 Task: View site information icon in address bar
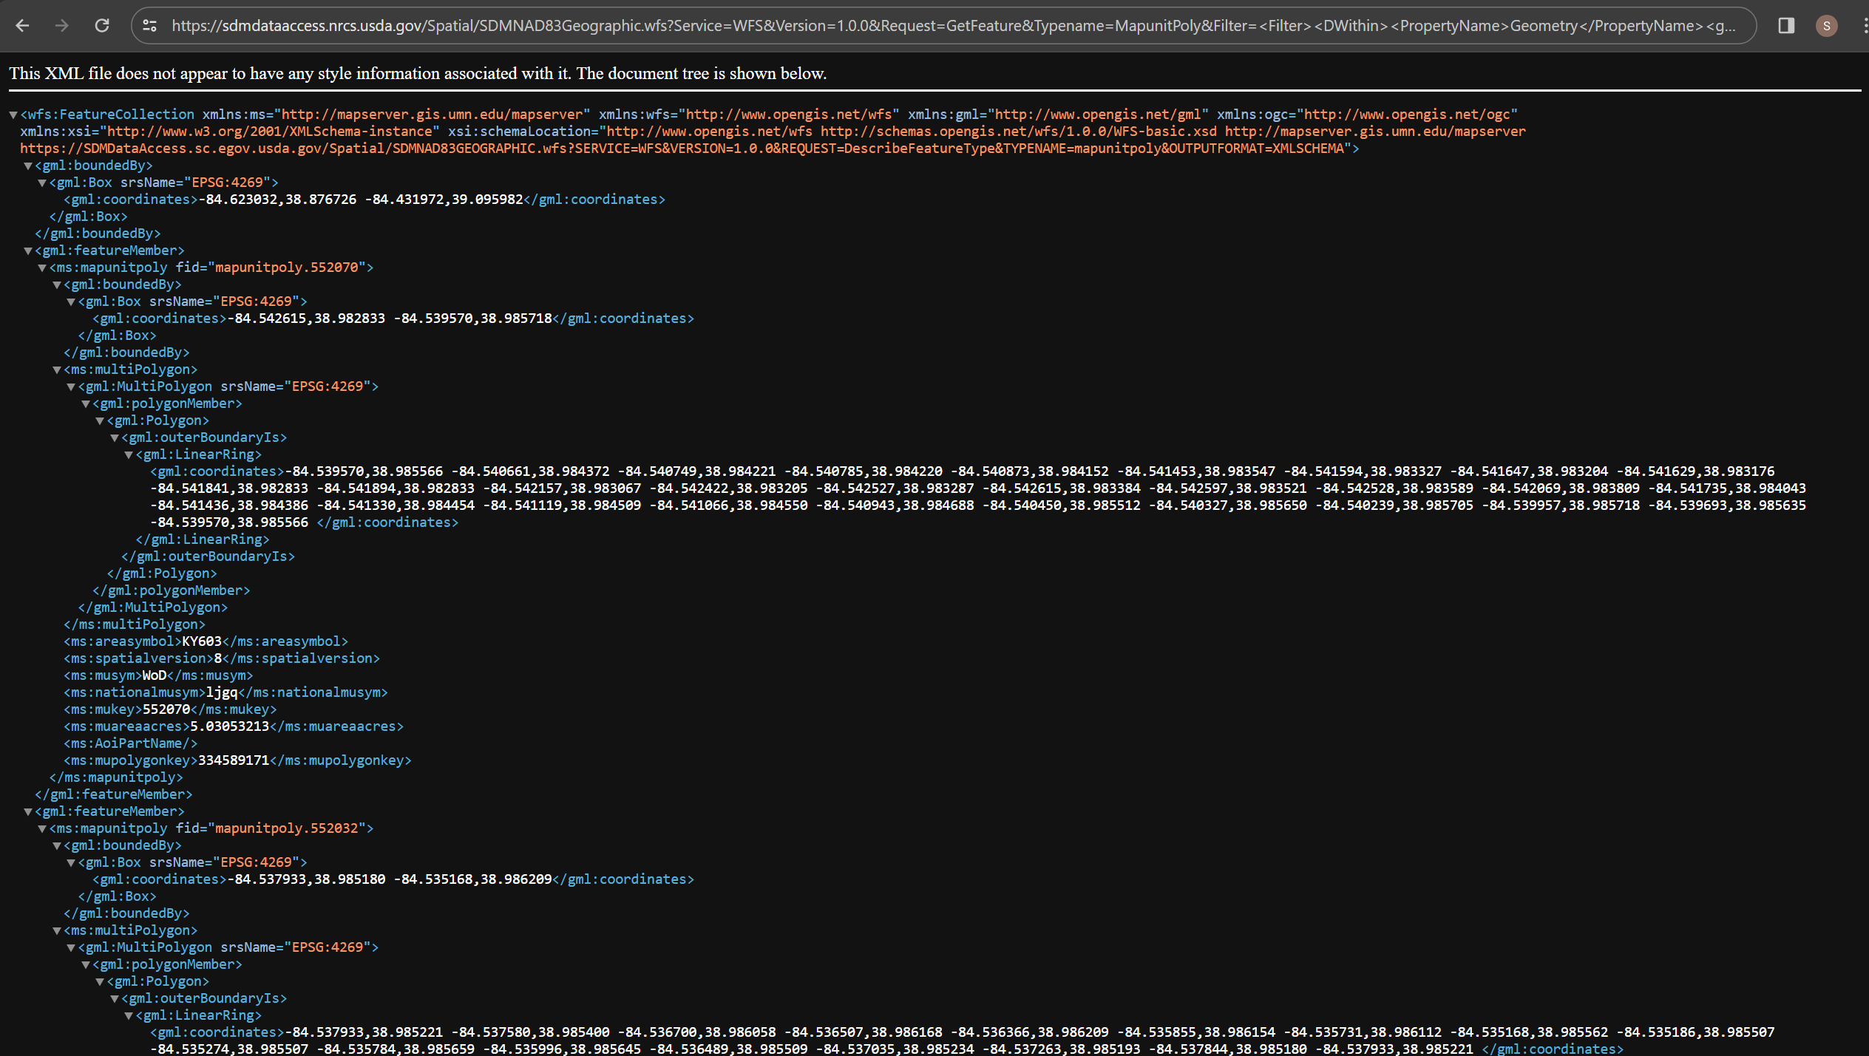pos(150,26)
